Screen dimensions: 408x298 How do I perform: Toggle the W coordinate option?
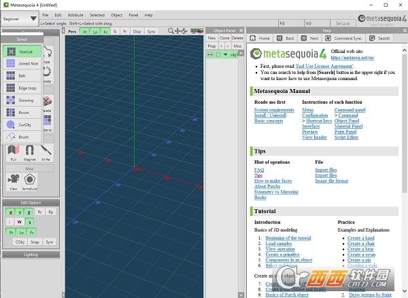[x=19, y=222]
